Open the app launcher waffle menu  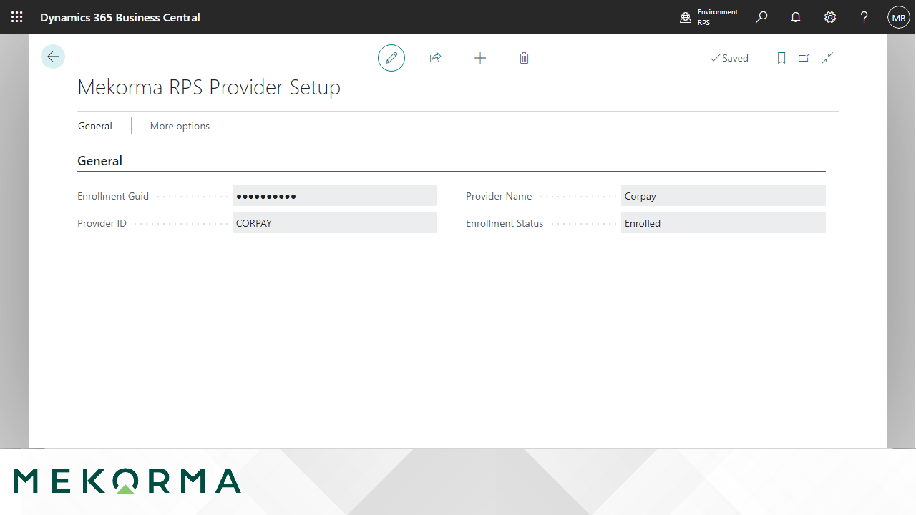[17, 17]
